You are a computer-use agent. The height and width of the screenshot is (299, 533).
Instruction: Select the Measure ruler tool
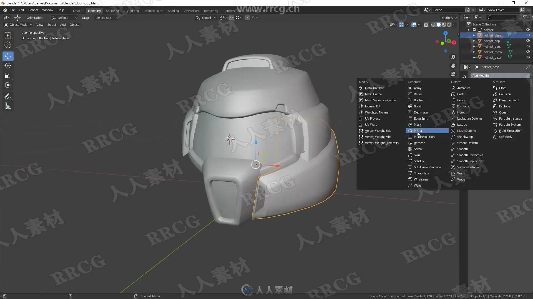click(8, 106)
